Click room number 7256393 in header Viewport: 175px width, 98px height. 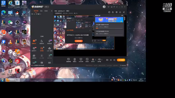(x=71, y=13)
